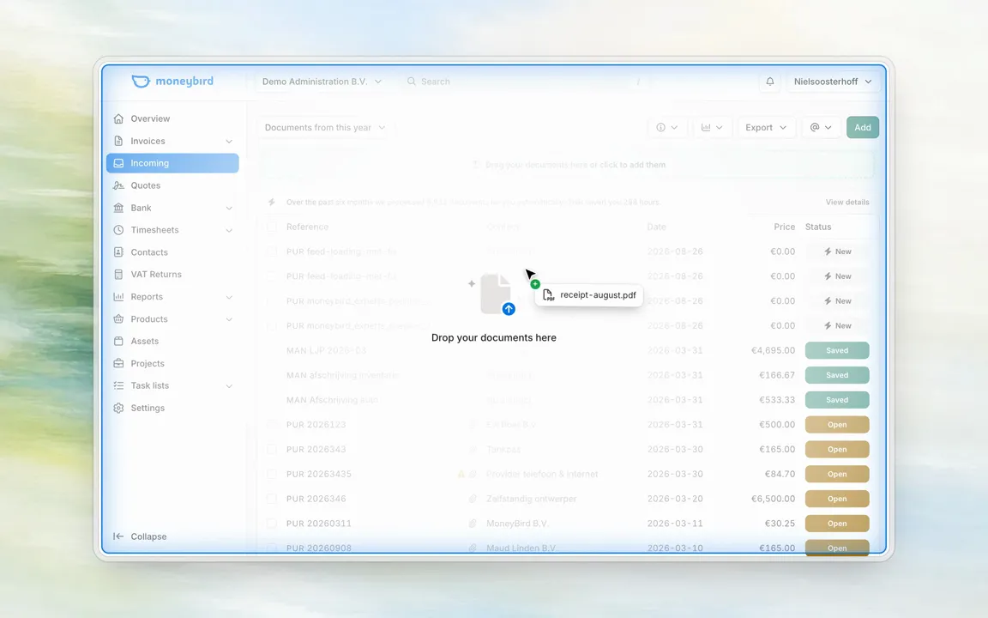
Task: Check the box for PUR 20260311
Action: point(272,524)
